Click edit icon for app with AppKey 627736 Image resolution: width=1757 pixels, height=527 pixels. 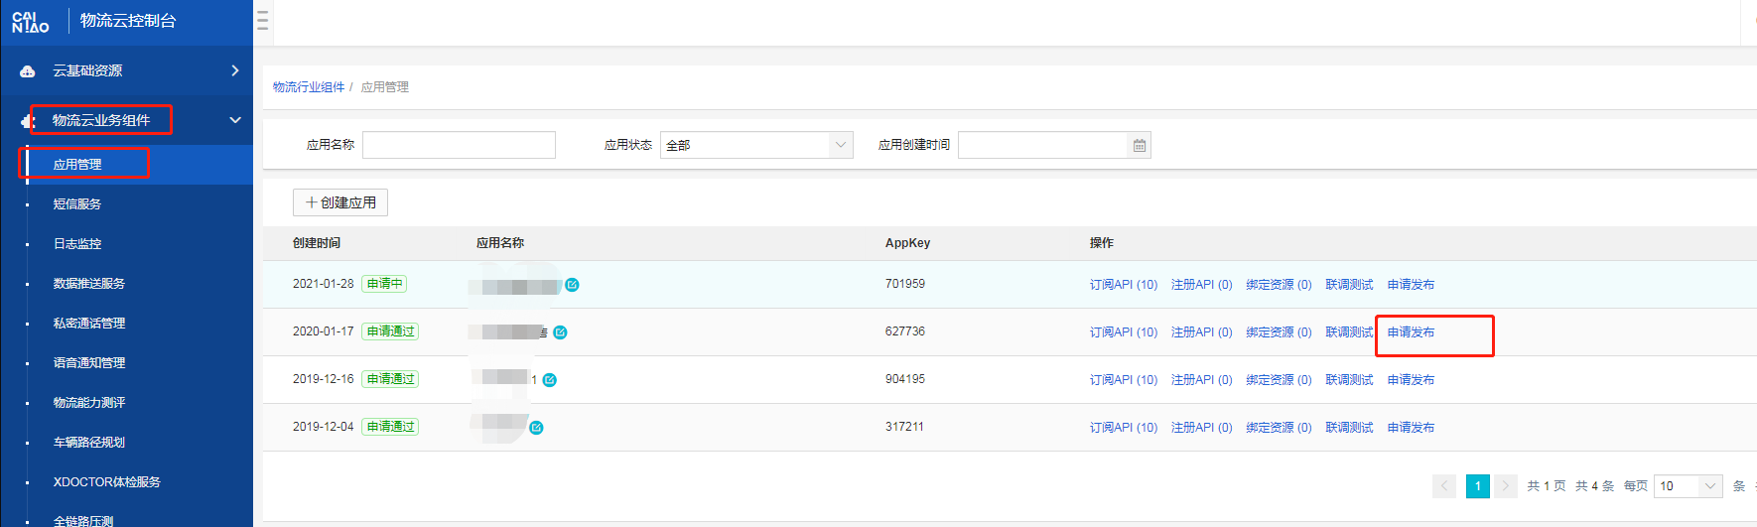[561, 332]
